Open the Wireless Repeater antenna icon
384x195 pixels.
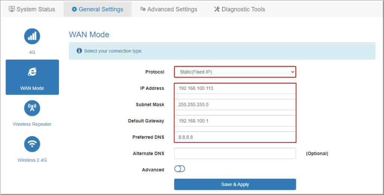(x=32, y=108)
